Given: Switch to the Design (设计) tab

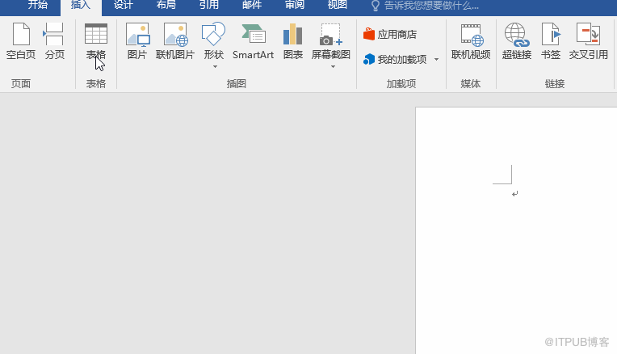Looking at the screenshot, I should coord(123,6).
